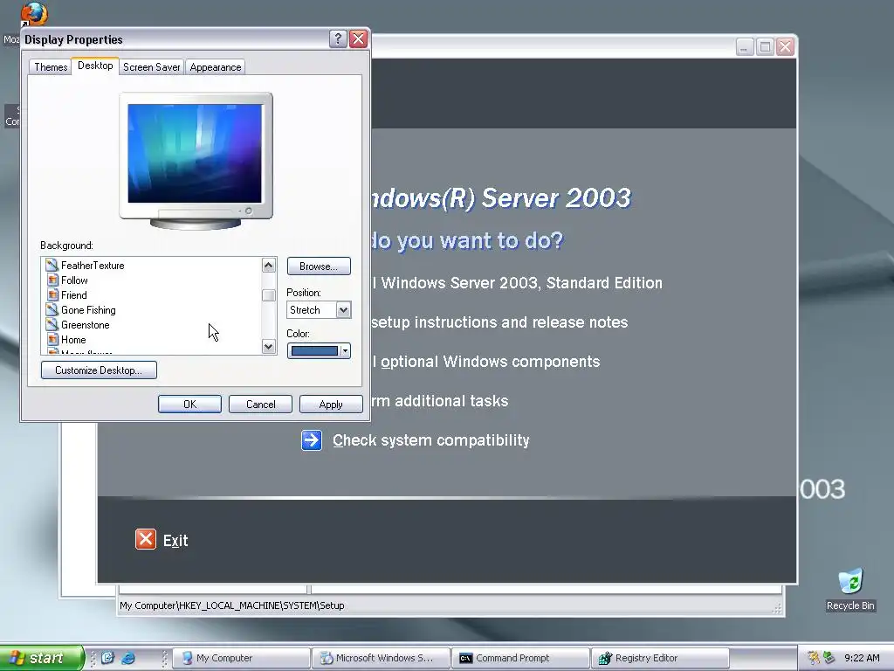
Task: Click the blue desktop color swatch
Action: point(314,351)
